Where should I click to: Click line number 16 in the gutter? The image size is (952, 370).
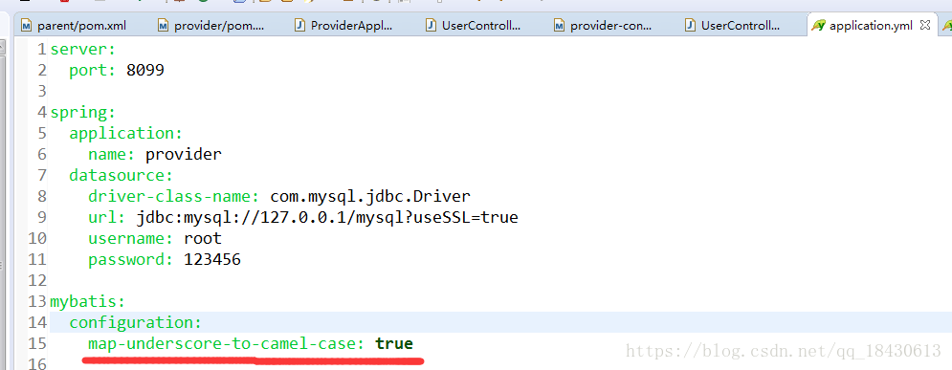point(37,364)
